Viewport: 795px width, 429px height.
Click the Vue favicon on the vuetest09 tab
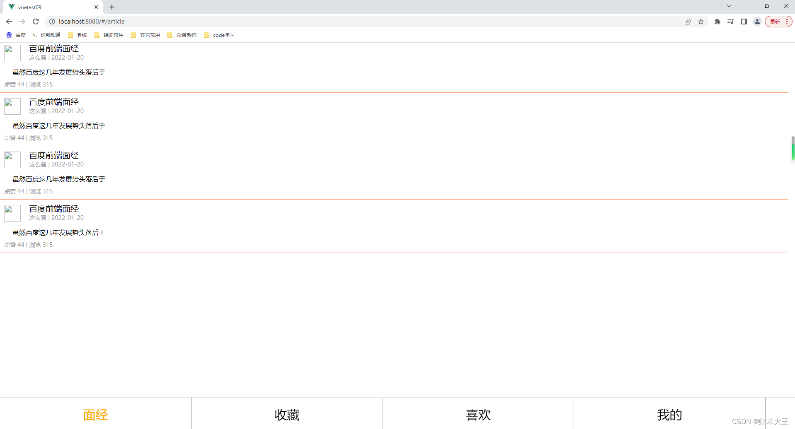pos(12,7)
